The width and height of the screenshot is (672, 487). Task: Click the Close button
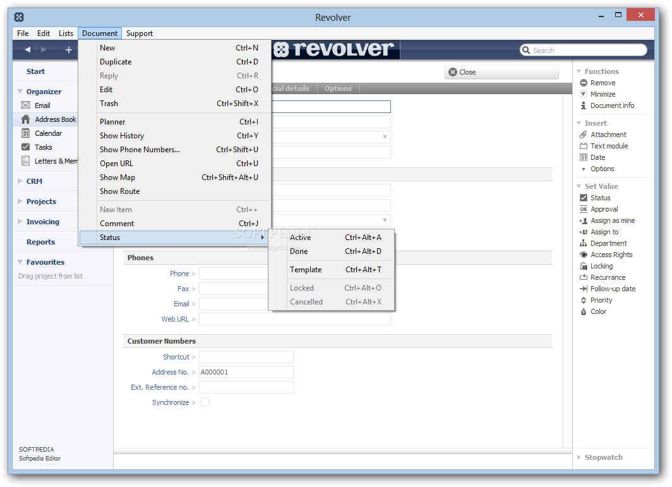pos(502,72)
